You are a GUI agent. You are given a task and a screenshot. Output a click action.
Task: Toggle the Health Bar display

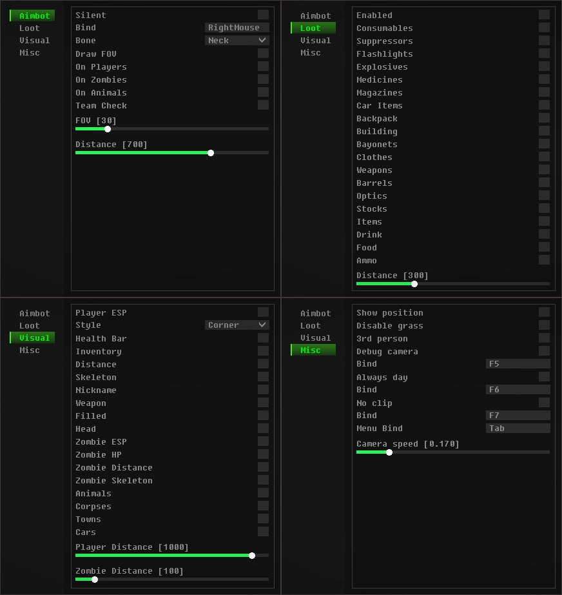pyautogui.click(x=263, y=338)
